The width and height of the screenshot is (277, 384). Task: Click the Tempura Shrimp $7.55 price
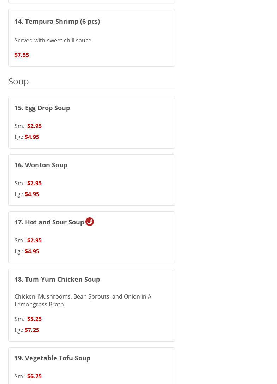pos(22,55)
